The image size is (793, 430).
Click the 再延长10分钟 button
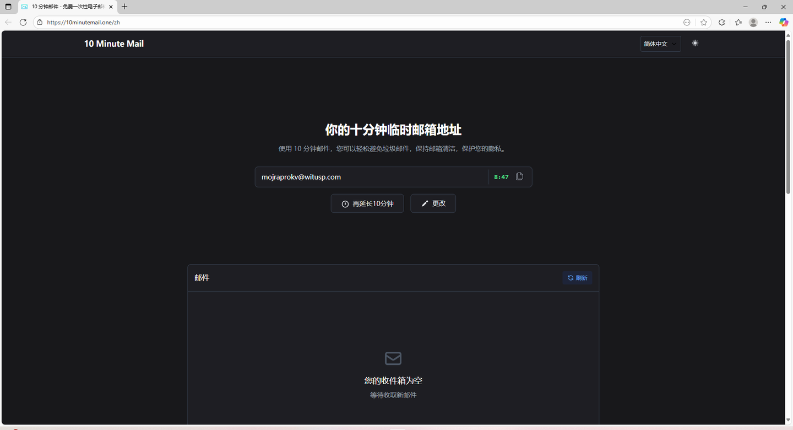367,203
